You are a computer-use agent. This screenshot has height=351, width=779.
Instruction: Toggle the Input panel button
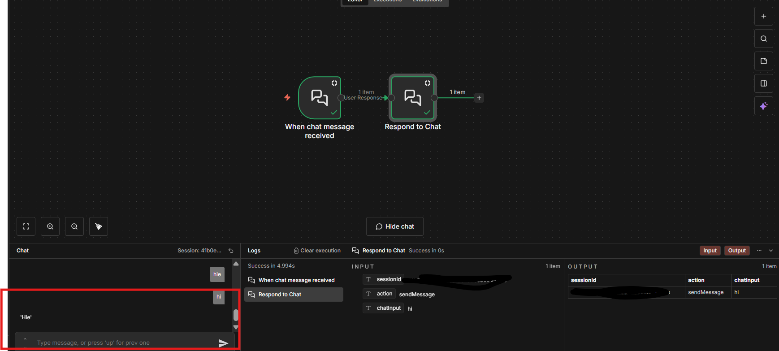pos(710,251)
